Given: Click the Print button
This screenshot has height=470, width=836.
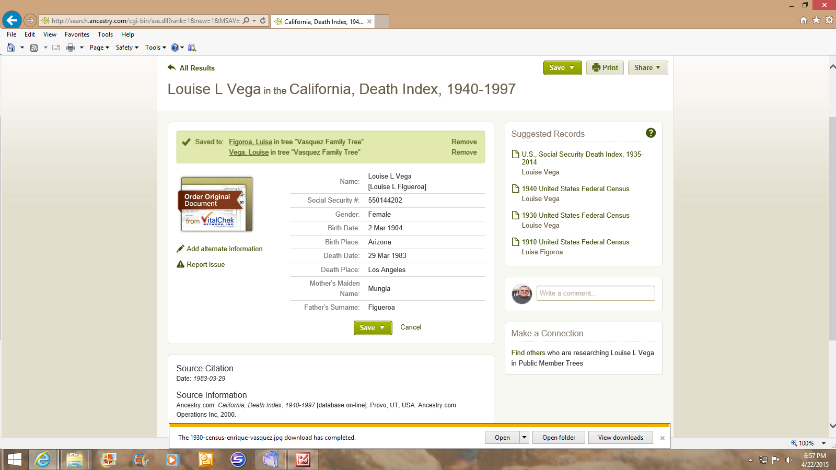Looking at the screenshot, I should click(605, 68).
